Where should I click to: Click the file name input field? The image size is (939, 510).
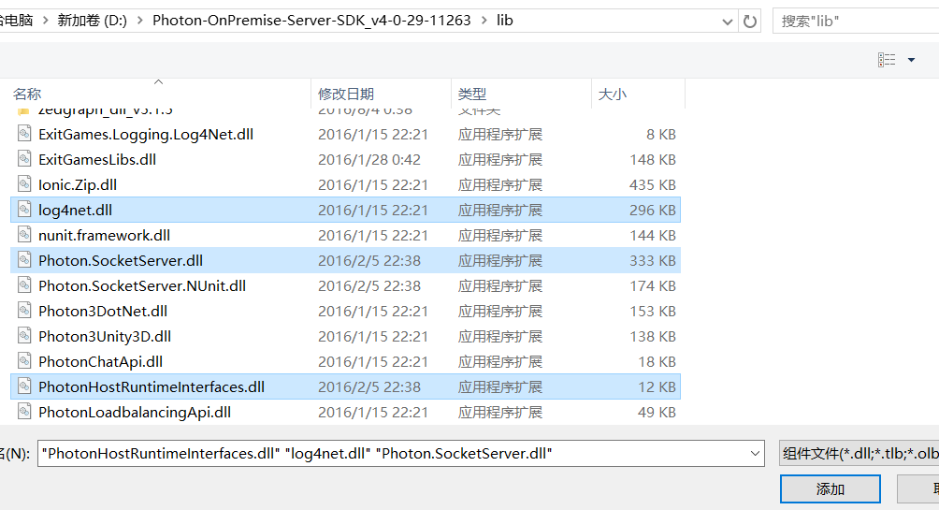click(392, 454)
